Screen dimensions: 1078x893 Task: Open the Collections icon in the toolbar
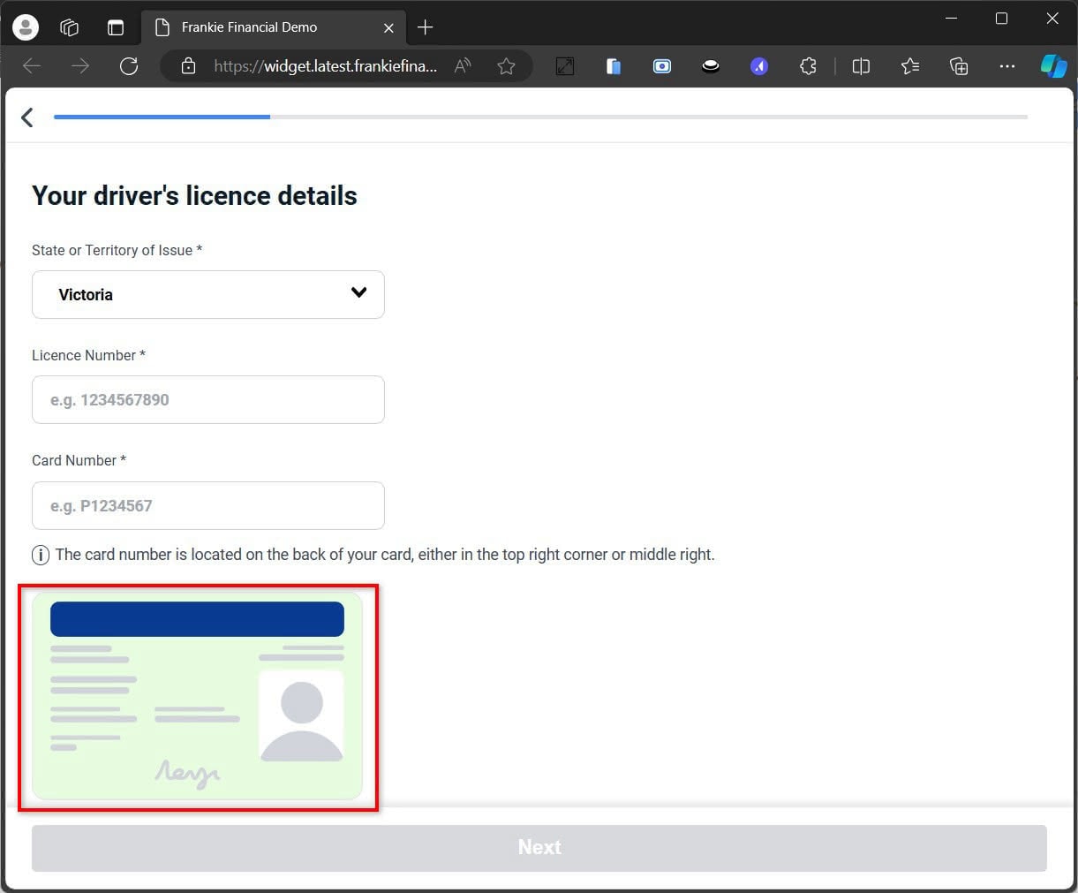point(959,65)
